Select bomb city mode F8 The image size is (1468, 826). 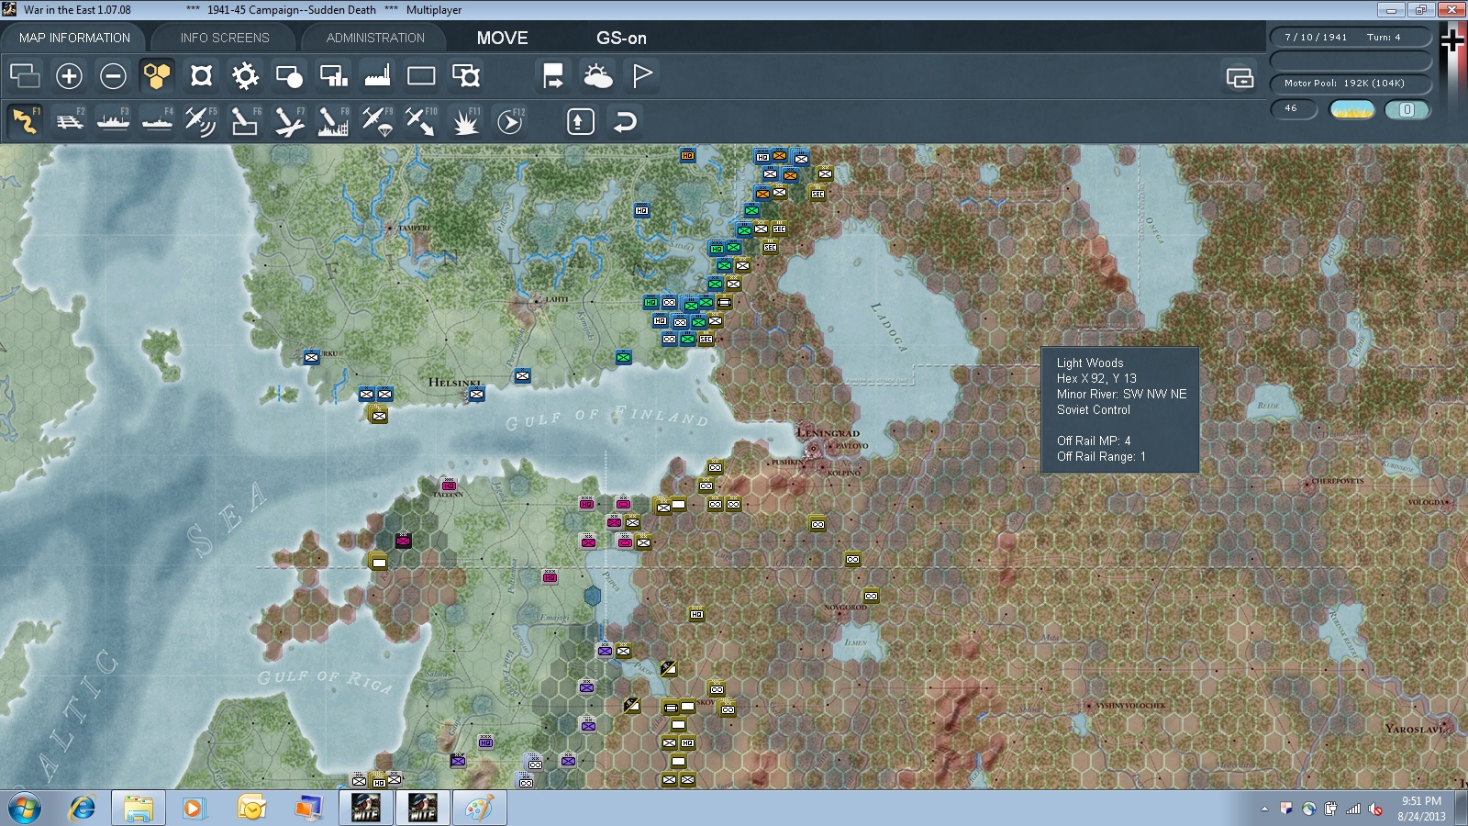point(333,121)
